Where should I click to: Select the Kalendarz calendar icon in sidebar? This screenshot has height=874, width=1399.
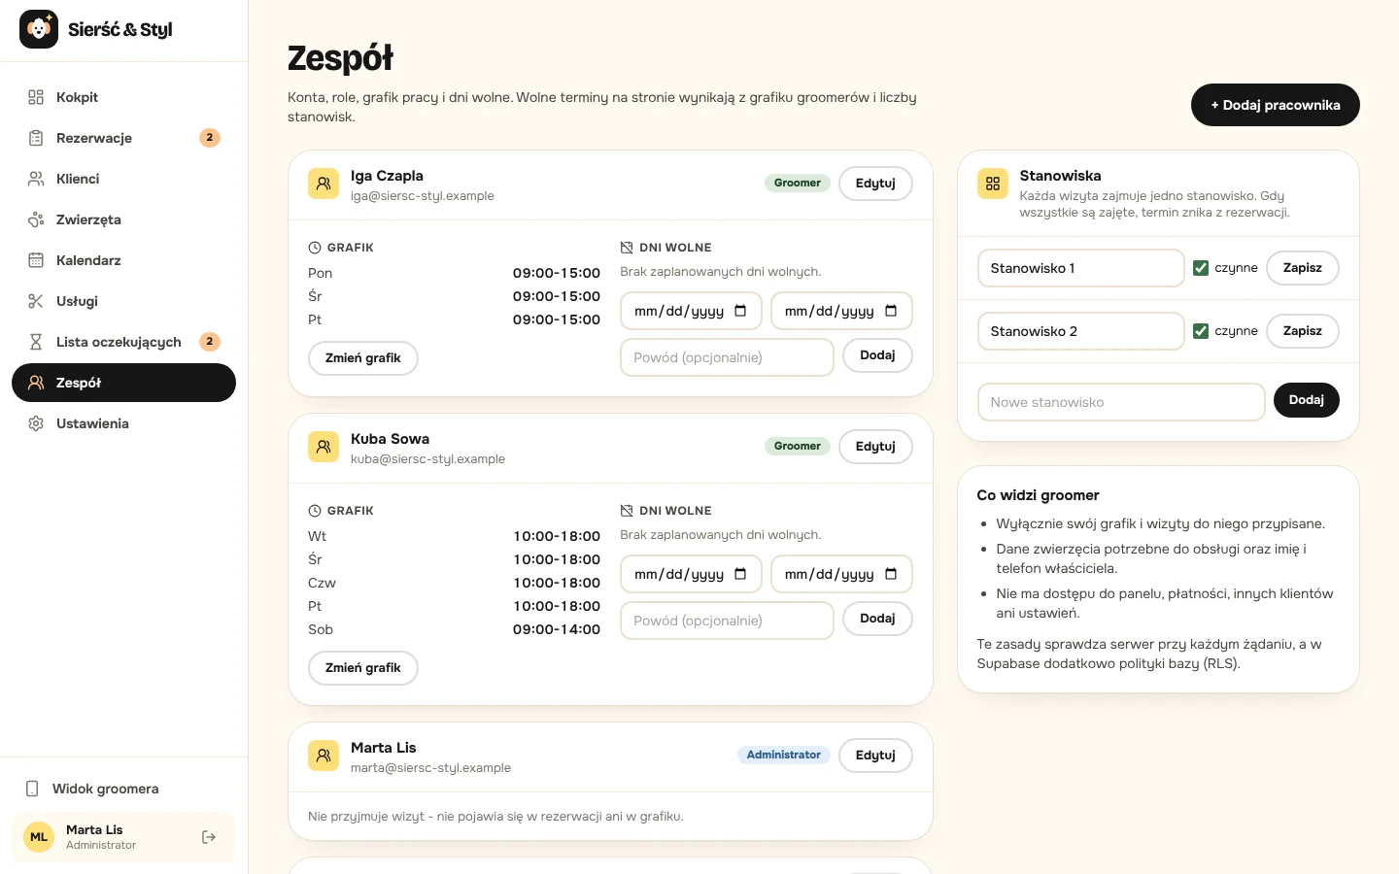(x=36, y=260)
